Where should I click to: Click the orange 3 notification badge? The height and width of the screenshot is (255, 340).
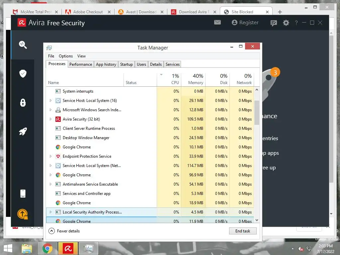275,72
